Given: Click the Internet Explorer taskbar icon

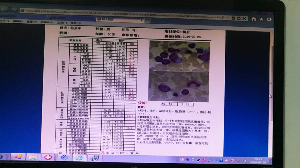Looking at the screenshot, I should point(79,158).
